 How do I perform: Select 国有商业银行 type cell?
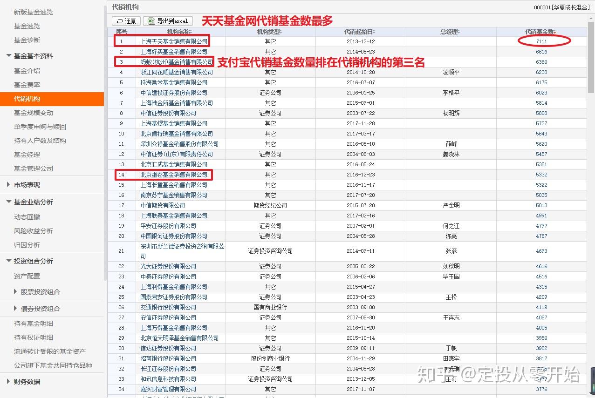point(270,307)
